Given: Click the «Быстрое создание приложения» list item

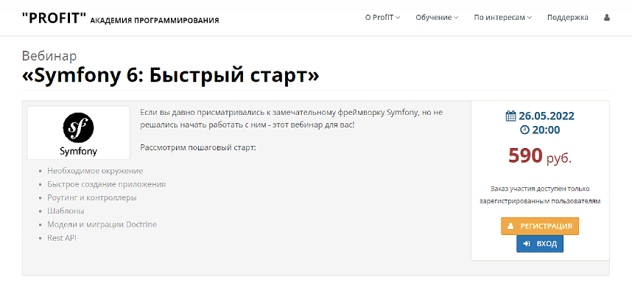Looking at the screenshot, I should pos(106,184).
